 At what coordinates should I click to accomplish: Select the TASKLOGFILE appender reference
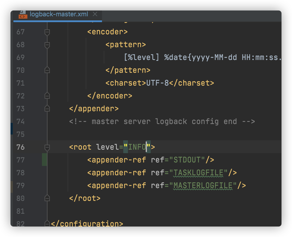198,173
